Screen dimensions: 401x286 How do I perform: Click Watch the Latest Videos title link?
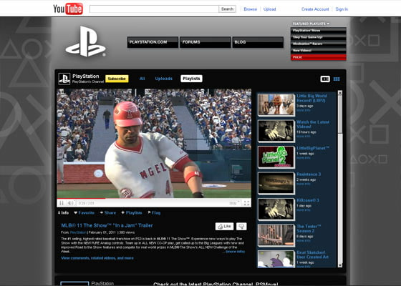[x=312, y=124]
